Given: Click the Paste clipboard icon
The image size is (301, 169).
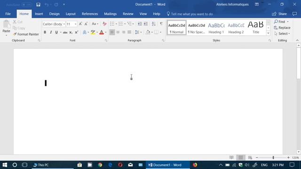Looking at the screenshot, I should 7,24.
